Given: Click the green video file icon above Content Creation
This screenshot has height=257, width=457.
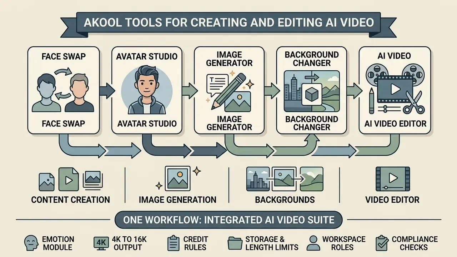Looking at the screenshot, I should 69,178.
